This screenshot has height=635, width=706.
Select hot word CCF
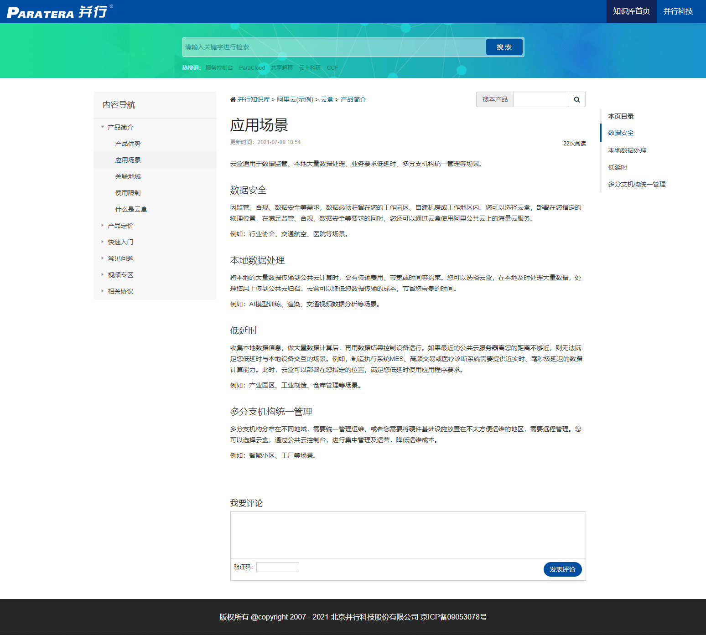coord(332,67)
